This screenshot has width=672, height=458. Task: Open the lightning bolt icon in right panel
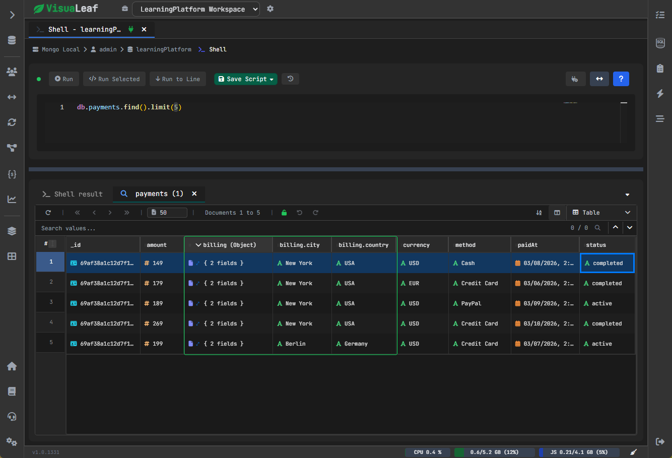click(x=660, y=94)
